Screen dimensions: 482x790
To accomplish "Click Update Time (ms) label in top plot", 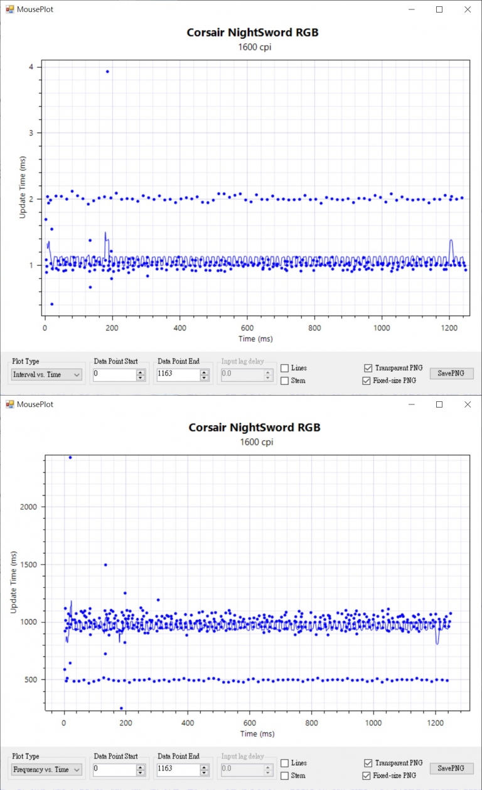I will 23,188.
